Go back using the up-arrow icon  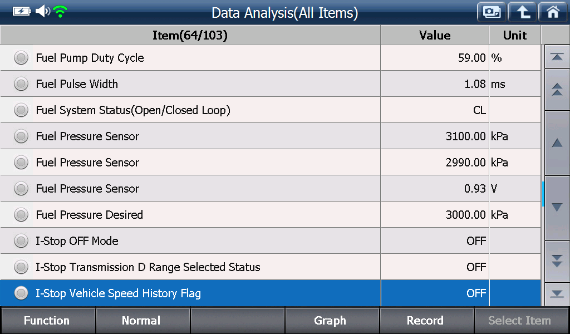tap(522, 12)
